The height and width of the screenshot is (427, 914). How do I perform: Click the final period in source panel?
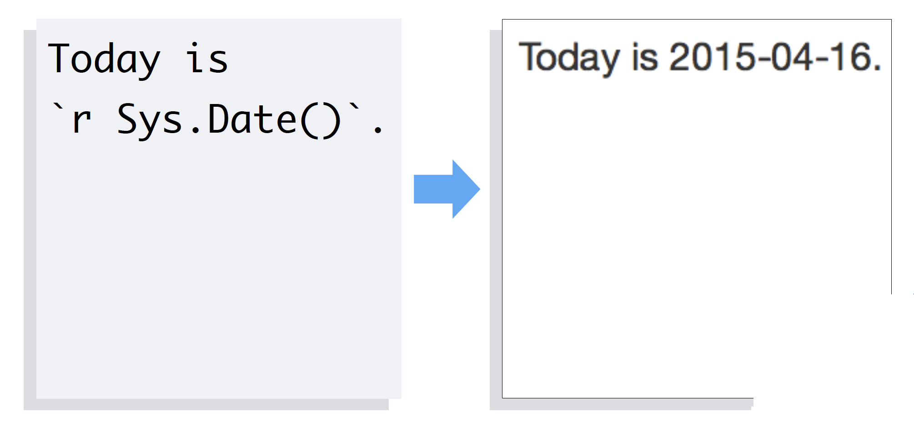click(377, 130)
